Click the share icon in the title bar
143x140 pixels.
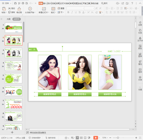(x=123, y=3)
